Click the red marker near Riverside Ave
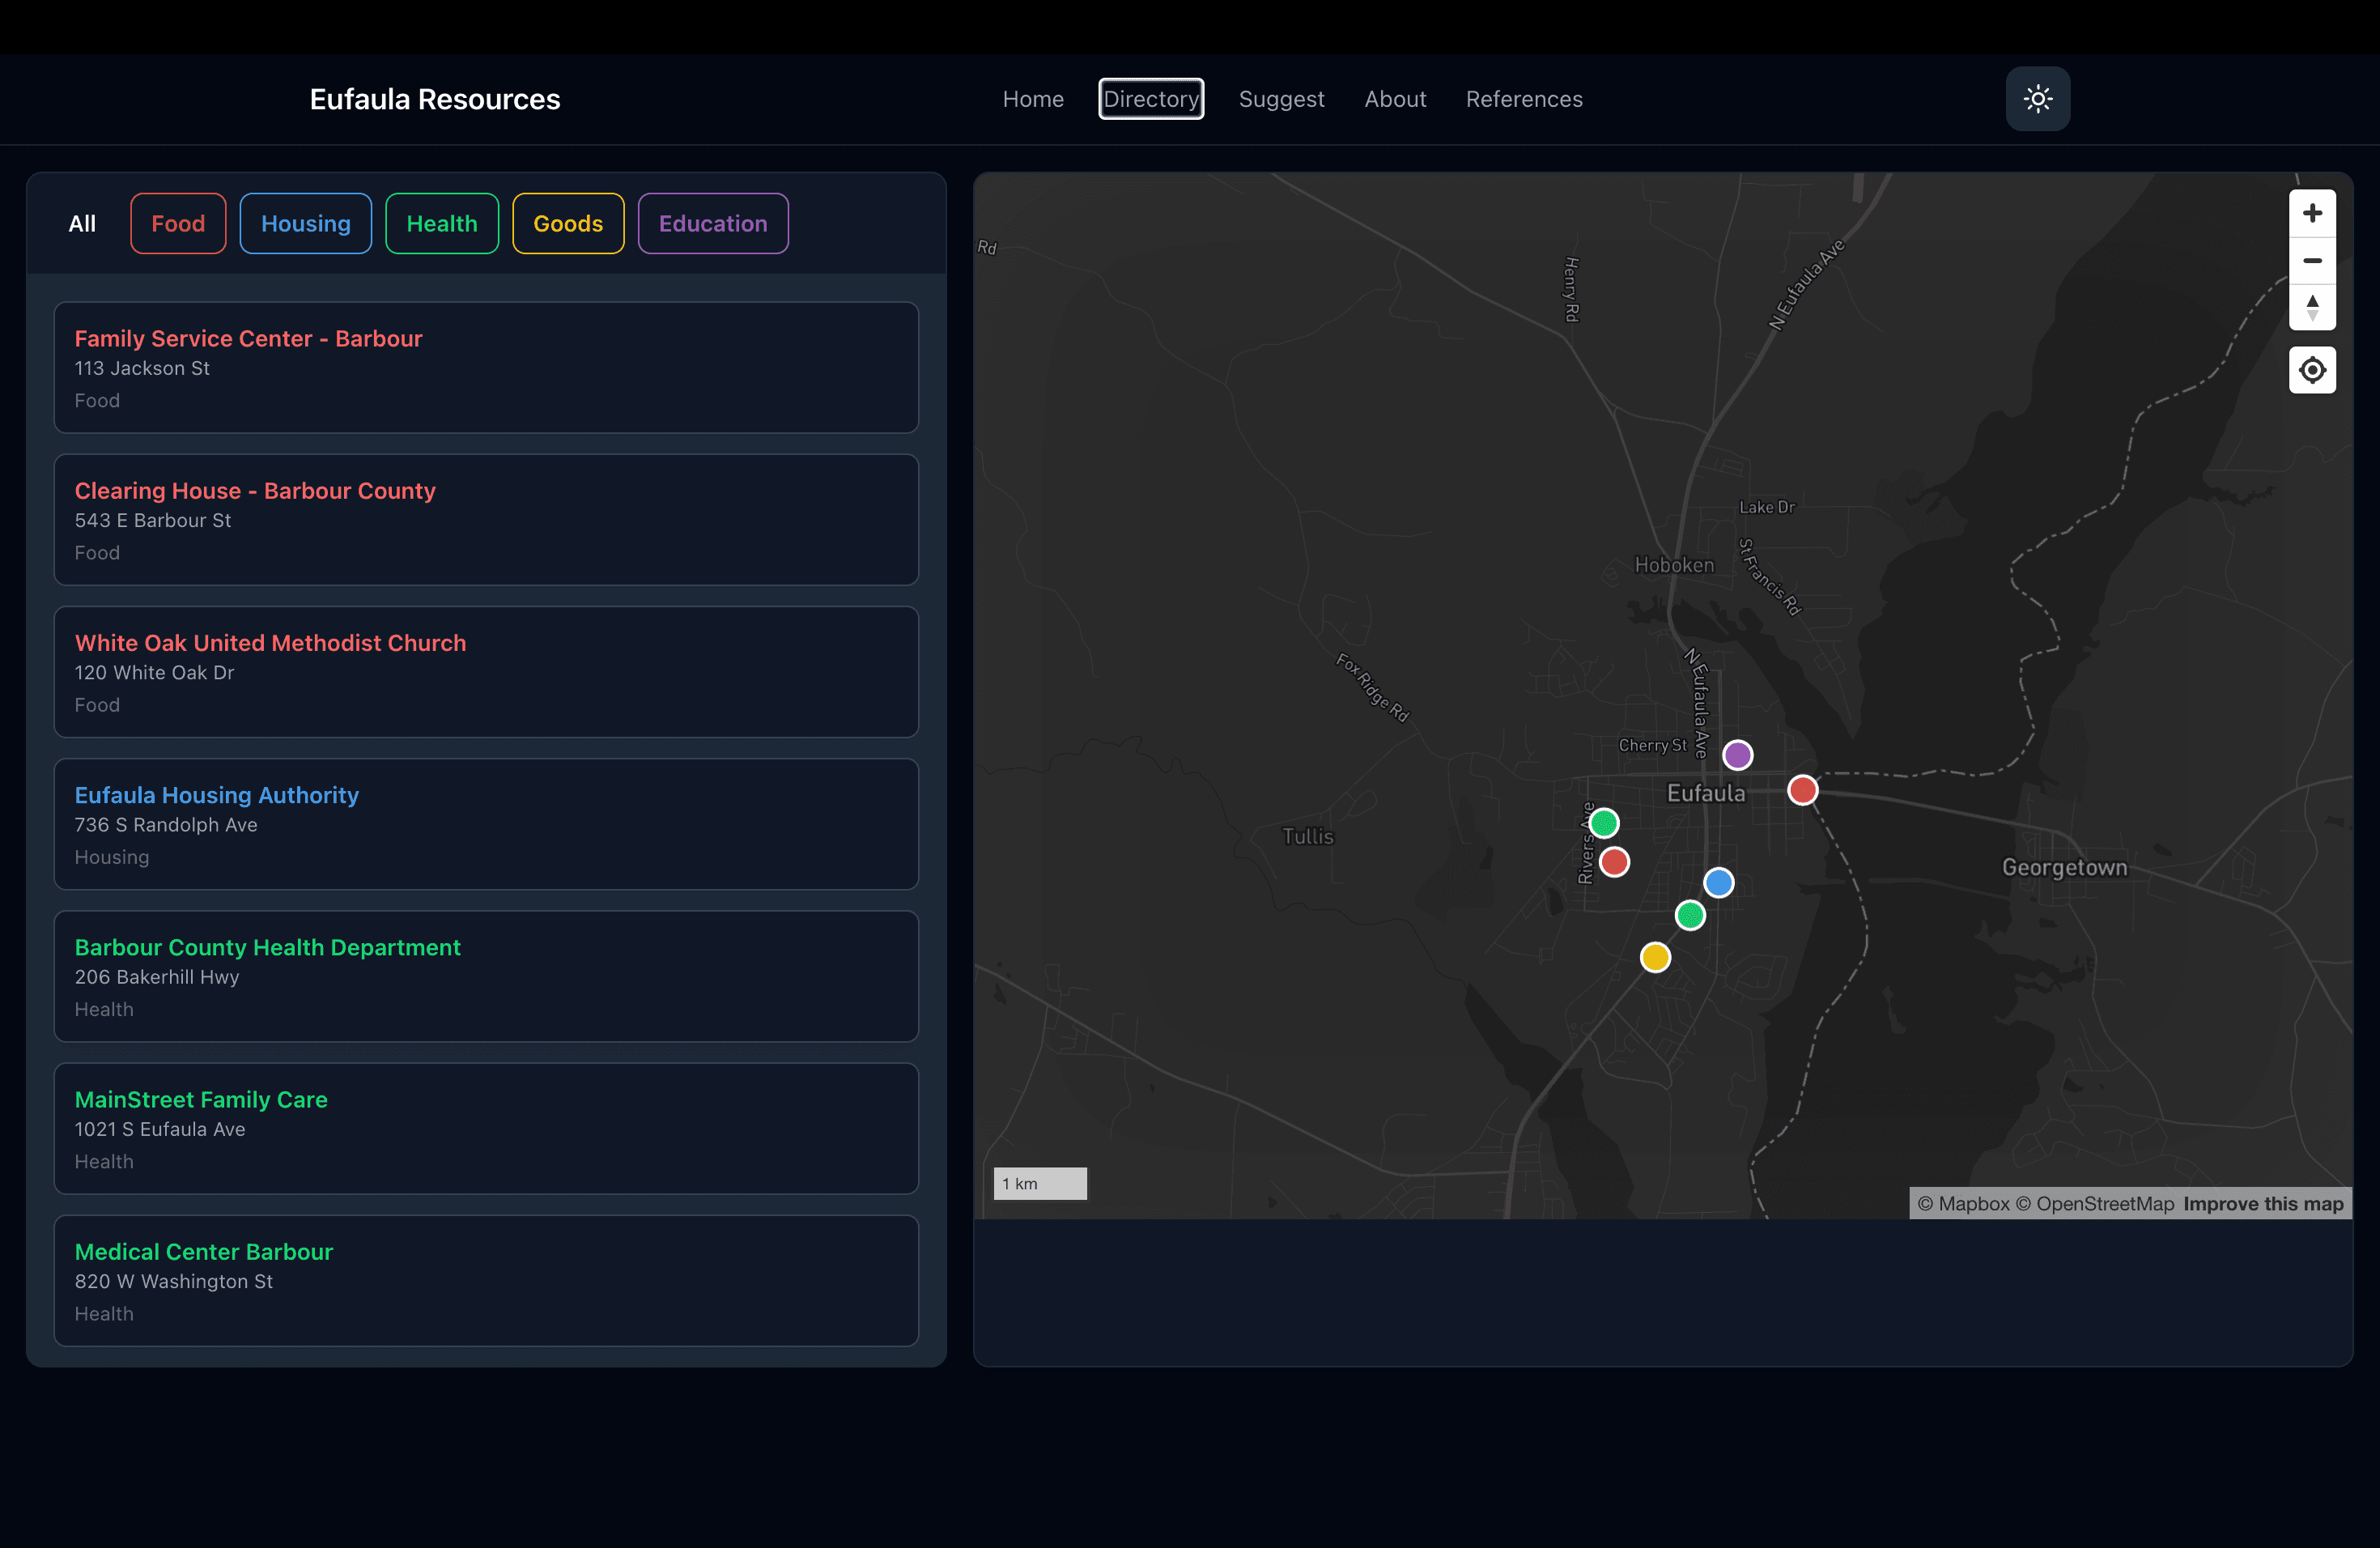Image resolution: width=2380 pixels, height=1548 pixels. coord(1614,861)
